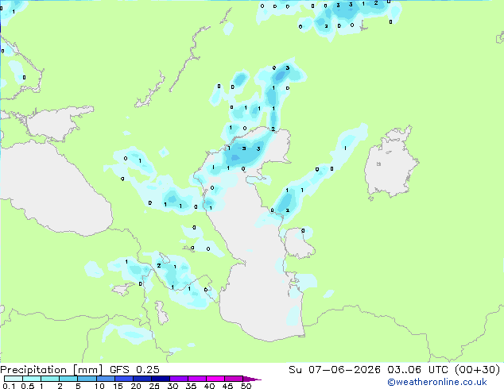Pick the 1–2 mm legend color swatch
This screenshot has height=389, width=504.
(x=50, y=379)
